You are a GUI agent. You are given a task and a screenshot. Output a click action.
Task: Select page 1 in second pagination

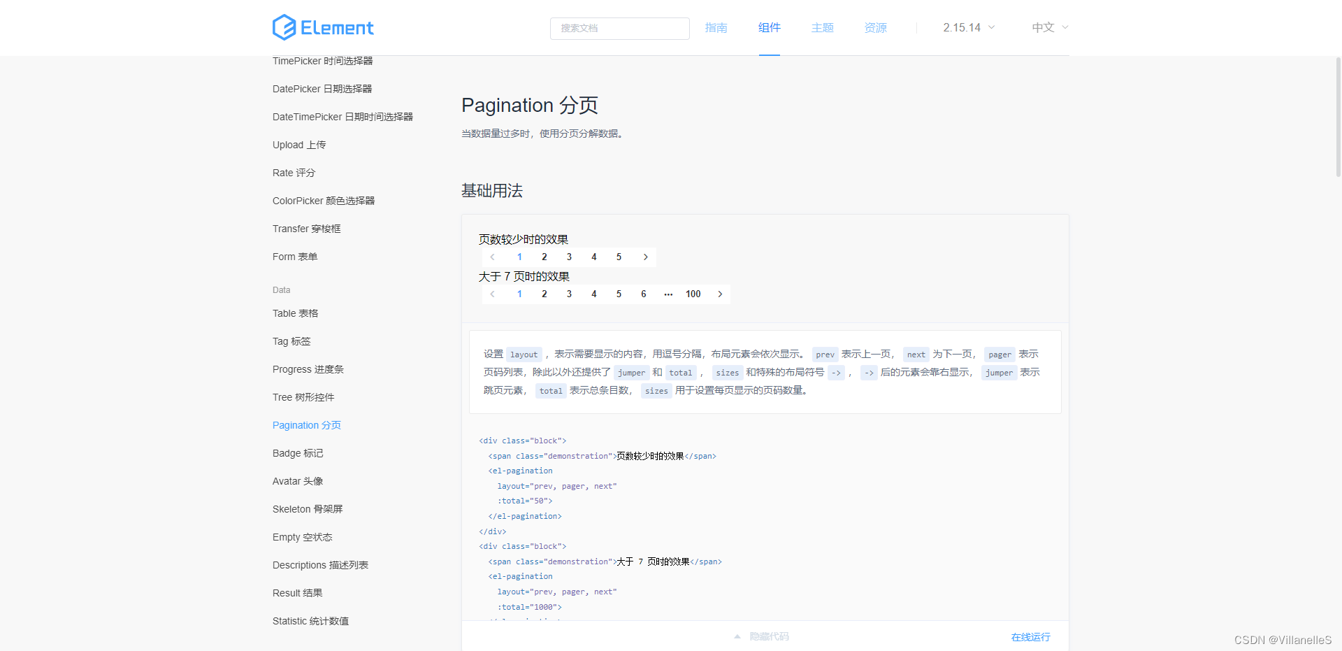pos(519,294)
